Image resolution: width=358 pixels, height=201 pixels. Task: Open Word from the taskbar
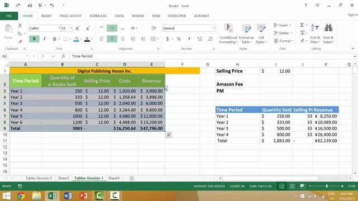68,196
